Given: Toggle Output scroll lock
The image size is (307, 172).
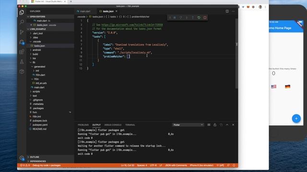Looking at the screenshot, I should [x=215, y=125].
